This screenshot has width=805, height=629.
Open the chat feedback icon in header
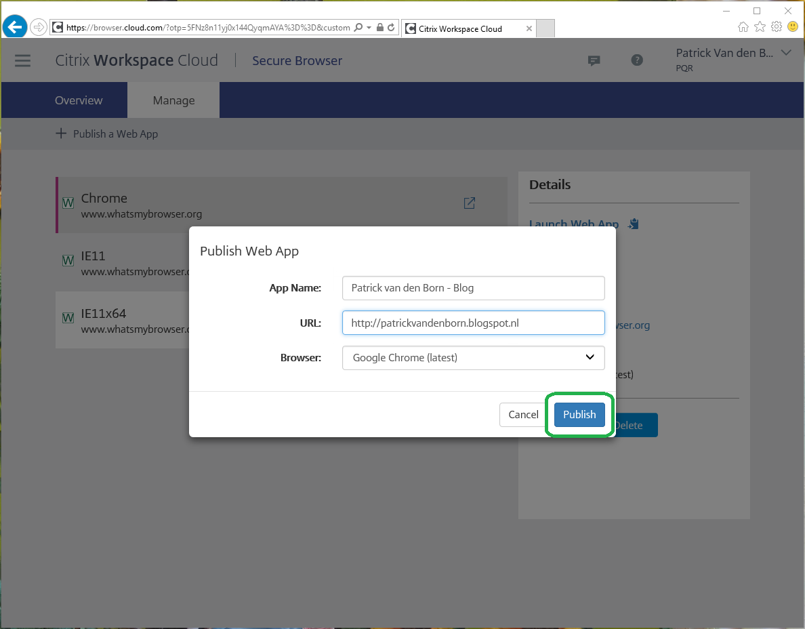coord(594,60)
